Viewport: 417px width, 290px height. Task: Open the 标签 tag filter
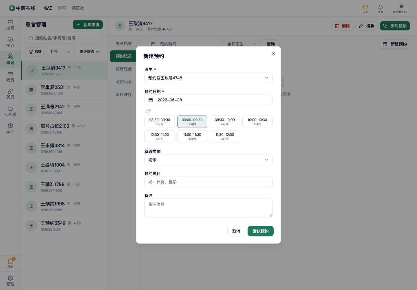pyautogui.click(x=35, y=52)
